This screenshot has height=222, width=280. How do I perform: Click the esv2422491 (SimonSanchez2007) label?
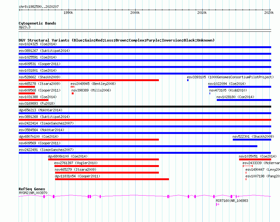click(x=46, y=150)
